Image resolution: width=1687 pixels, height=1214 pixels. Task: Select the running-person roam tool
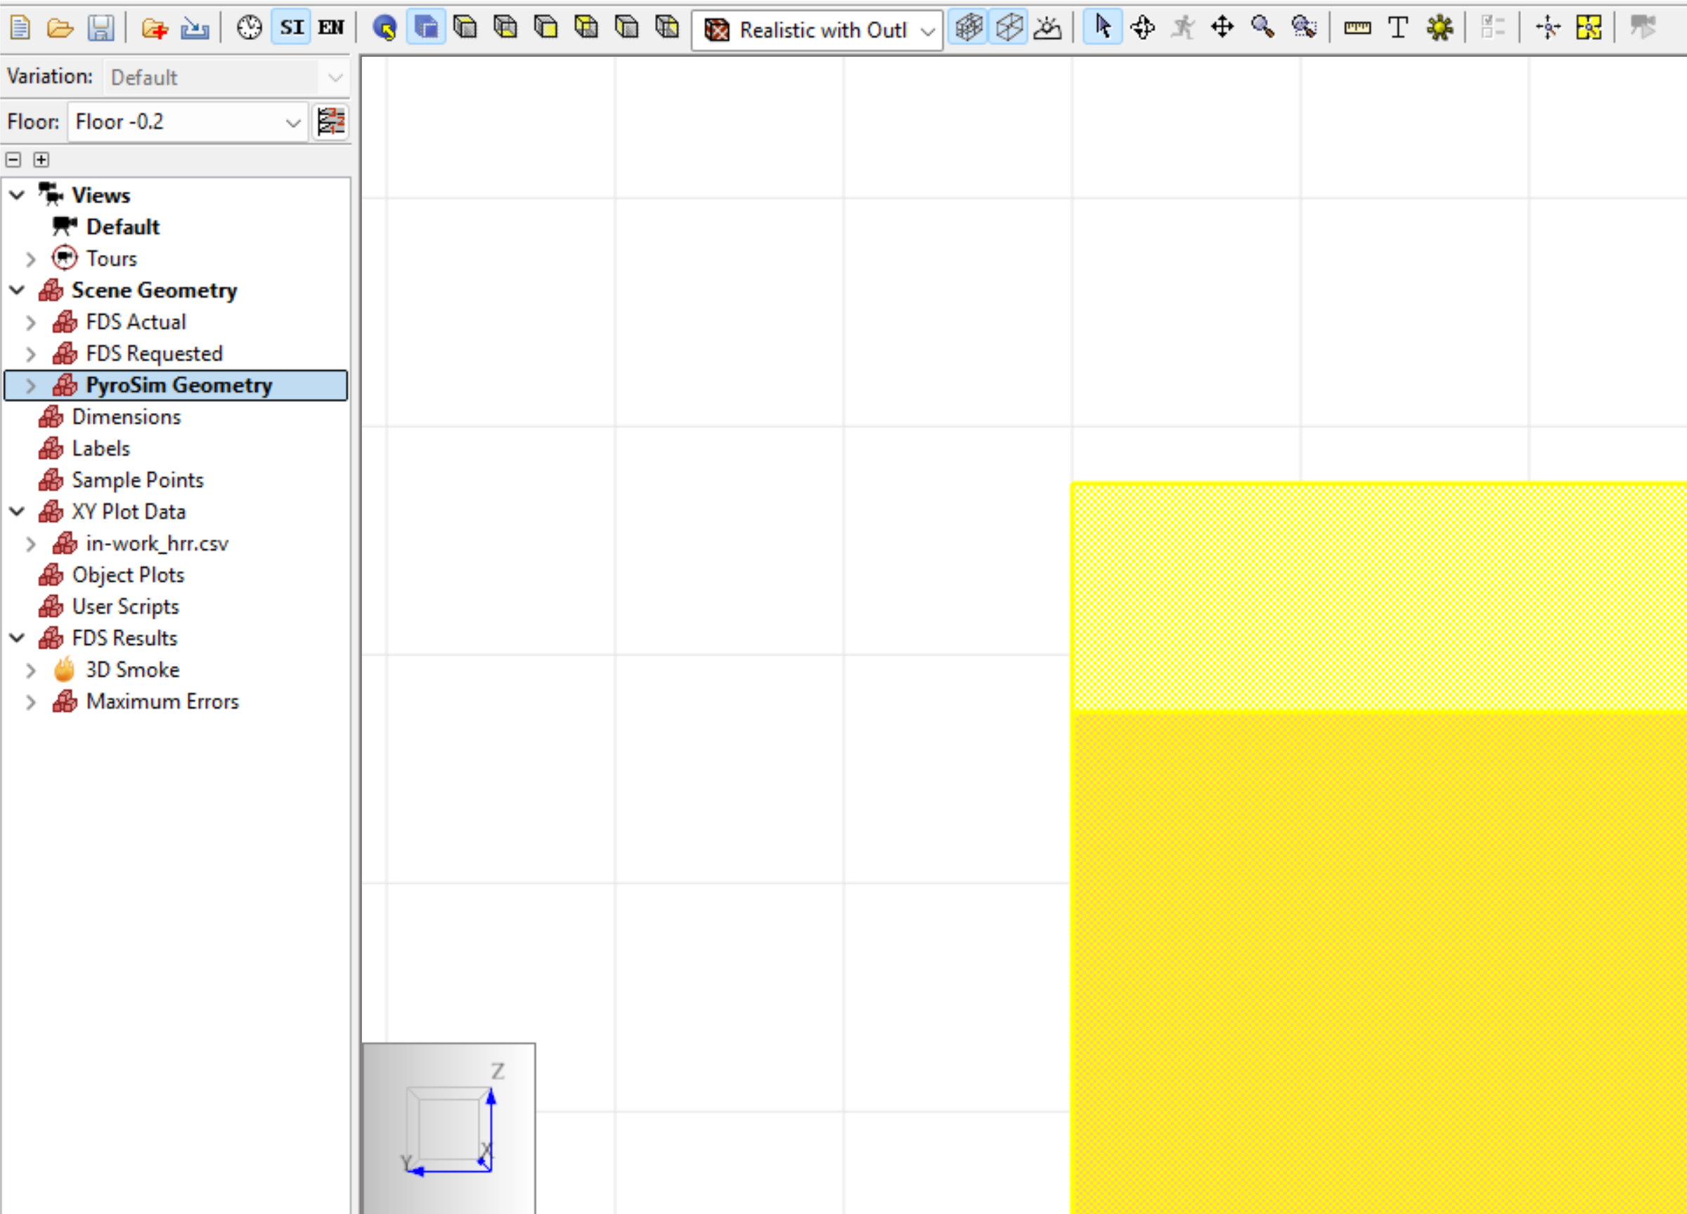[1183, 28]
